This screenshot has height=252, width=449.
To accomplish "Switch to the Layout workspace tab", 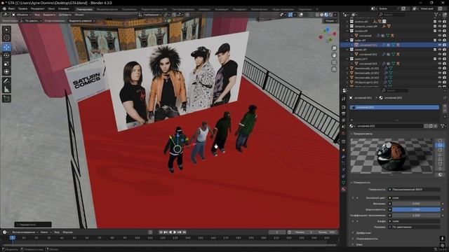I will coord(84,9).
